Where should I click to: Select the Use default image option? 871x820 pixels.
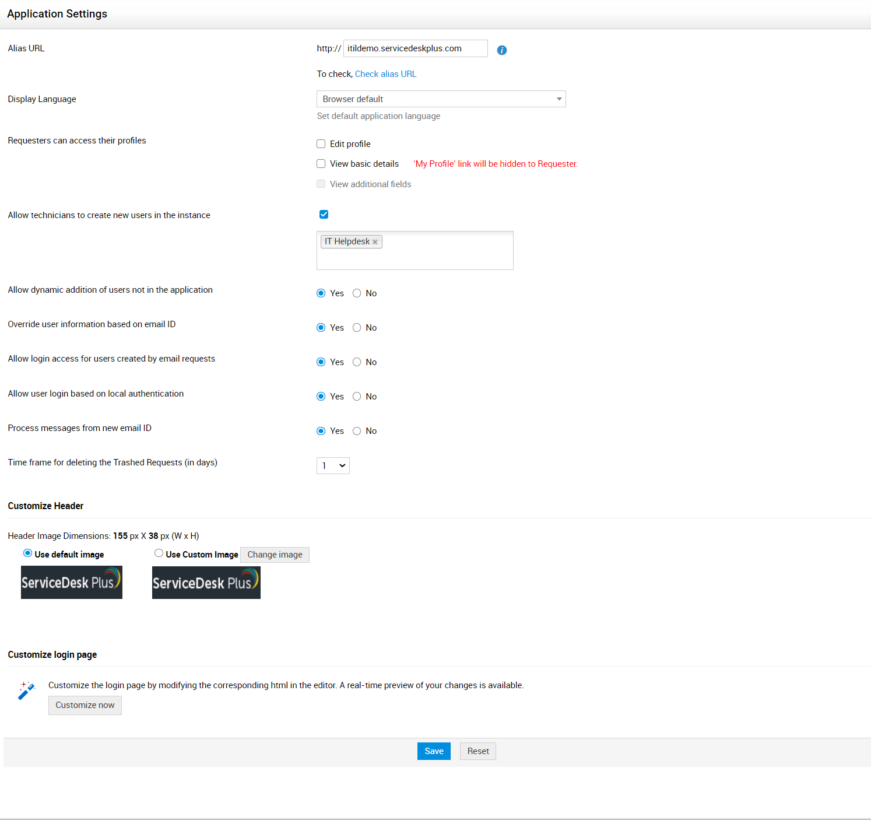[27, 553]
